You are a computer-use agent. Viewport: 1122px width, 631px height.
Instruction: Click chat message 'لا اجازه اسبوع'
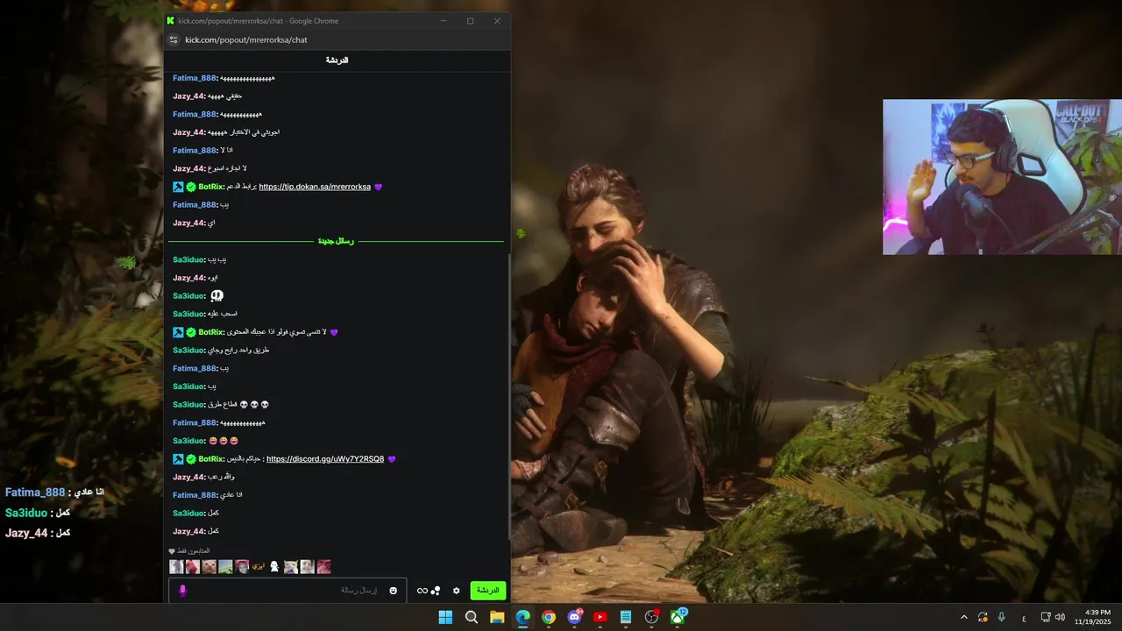[227, 168]
